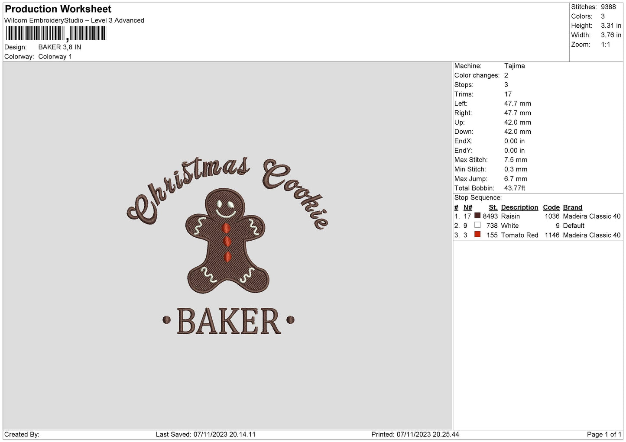This screenshot has width=626, height=442.
Task: Click the White color swatch in stop sequence
Action: pyautogui.click(x=477, y=225)
